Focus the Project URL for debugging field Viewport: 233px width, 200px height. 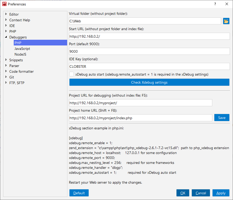[x=140, y=103]
